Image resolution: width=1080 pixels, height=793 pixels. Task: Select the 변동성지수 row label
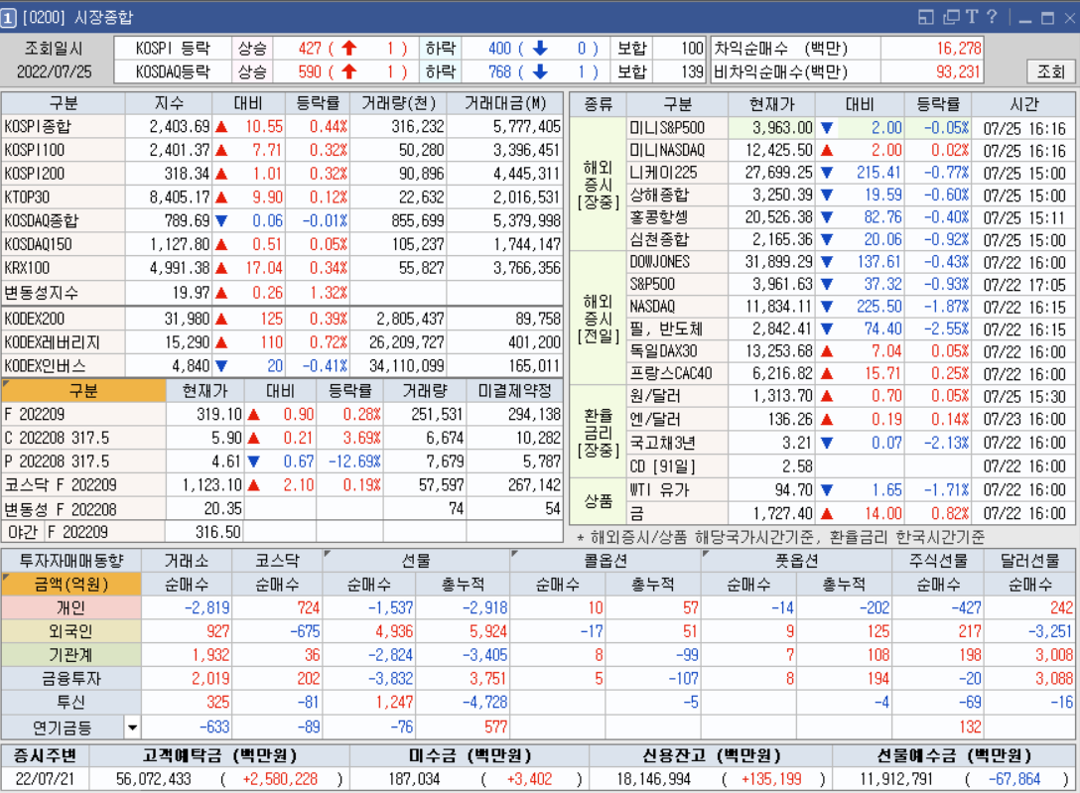click(63, 293)
